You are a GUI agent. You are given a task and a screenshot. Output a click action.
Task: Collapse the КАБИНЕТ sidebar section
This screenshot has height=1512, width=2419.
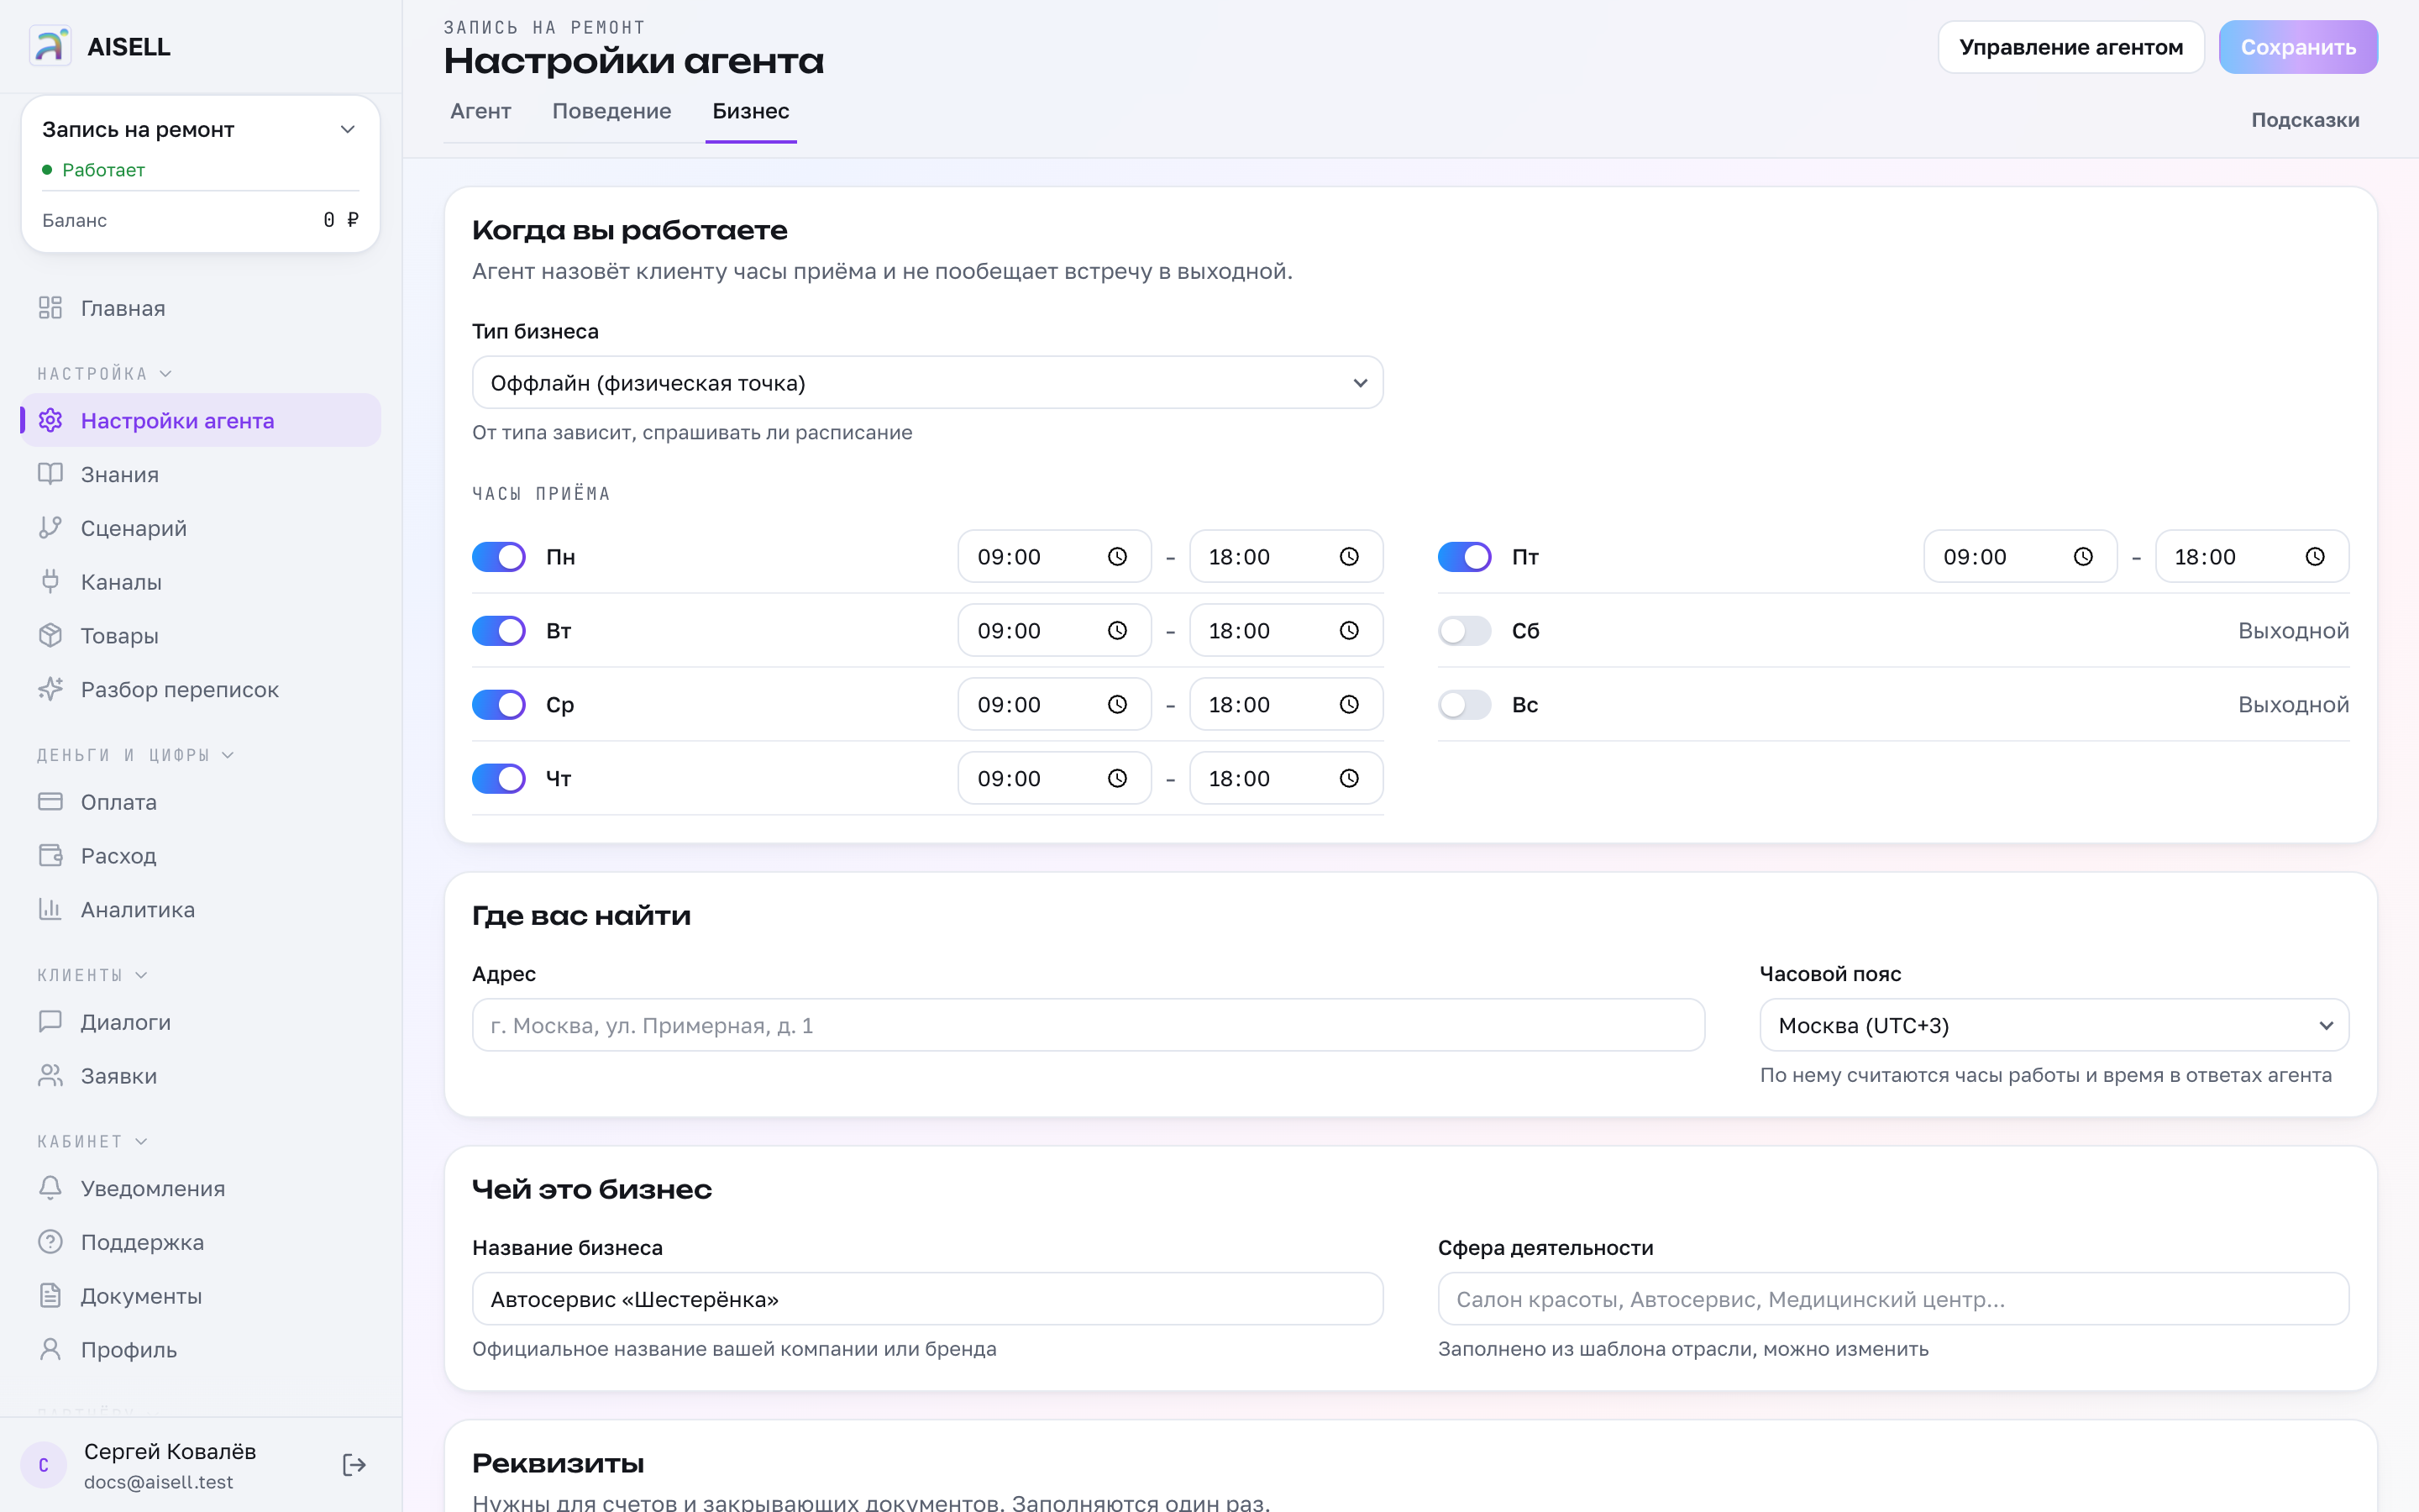92,1141
